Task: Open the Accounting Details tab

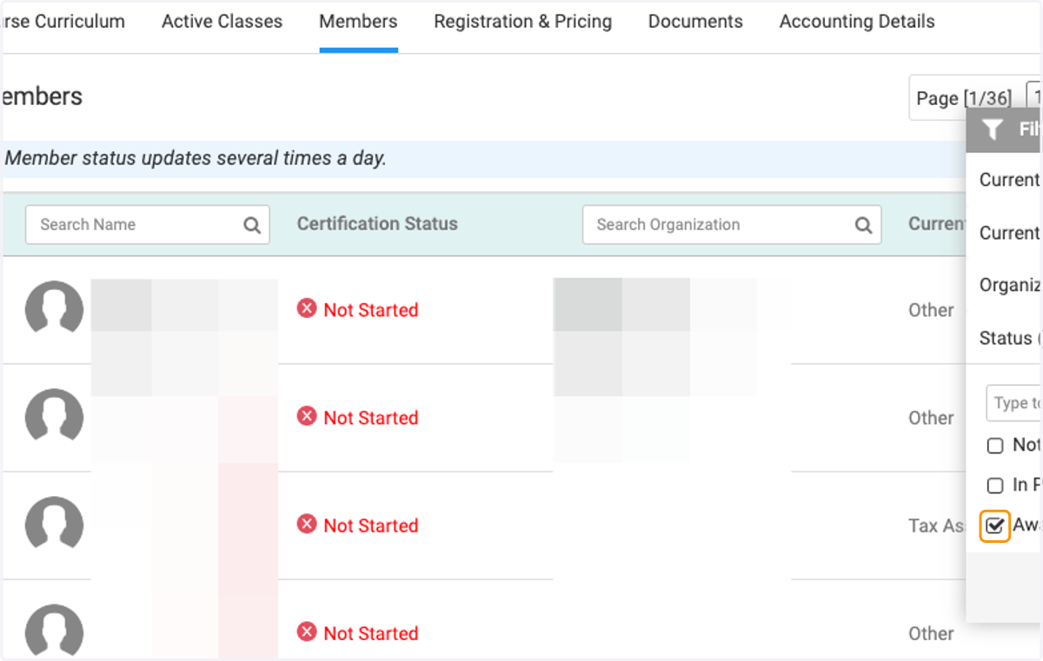Action: click(x=857, y=22)
